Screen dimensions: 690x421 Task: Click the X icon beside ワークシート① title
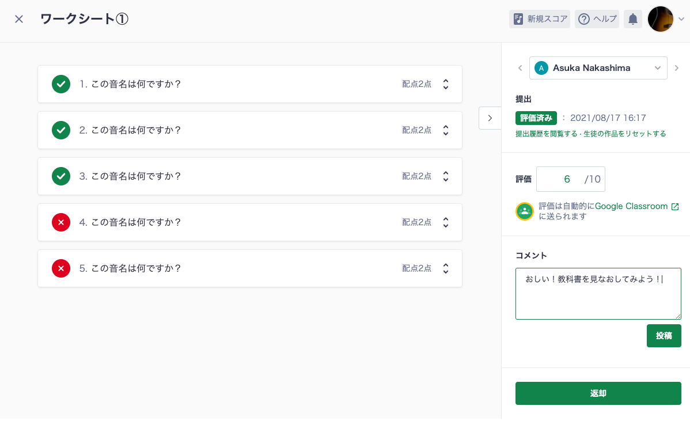point(19,19)
